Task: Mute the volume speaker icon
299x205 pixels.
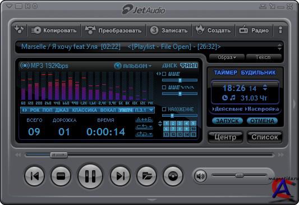Action: pos(200,176)
